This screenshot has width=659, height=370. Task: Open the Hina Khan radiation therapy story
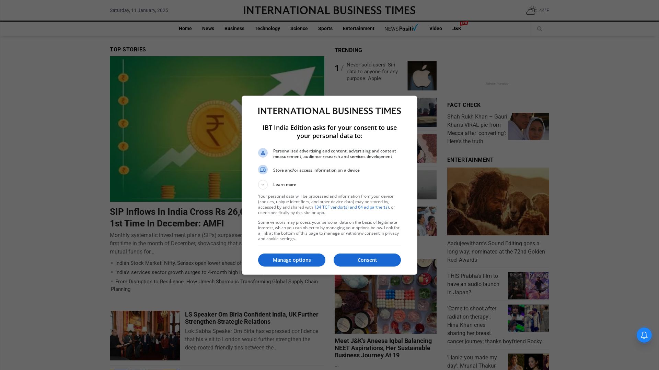(x=494, y=325)
